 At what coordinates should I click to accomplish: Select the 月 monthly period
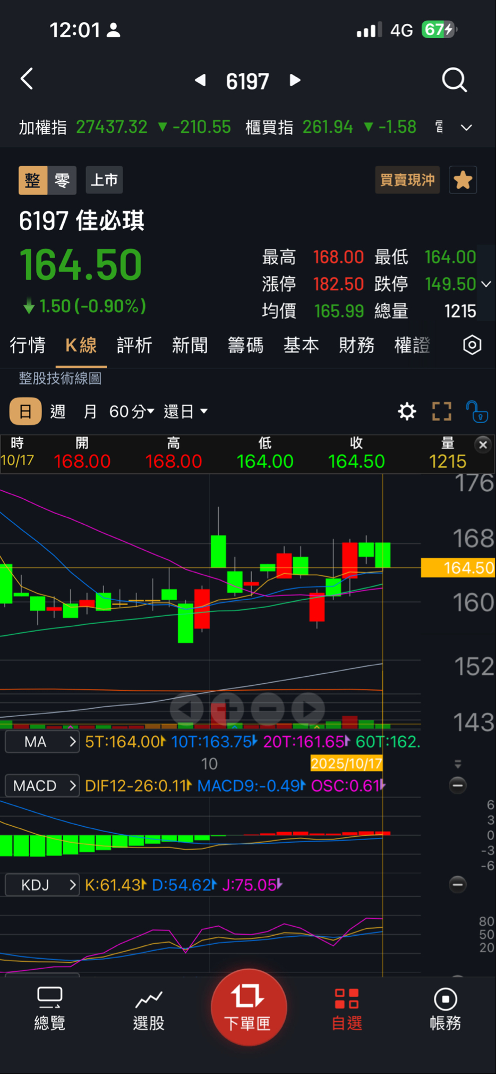pyautogui.click(x=90, y=412)
